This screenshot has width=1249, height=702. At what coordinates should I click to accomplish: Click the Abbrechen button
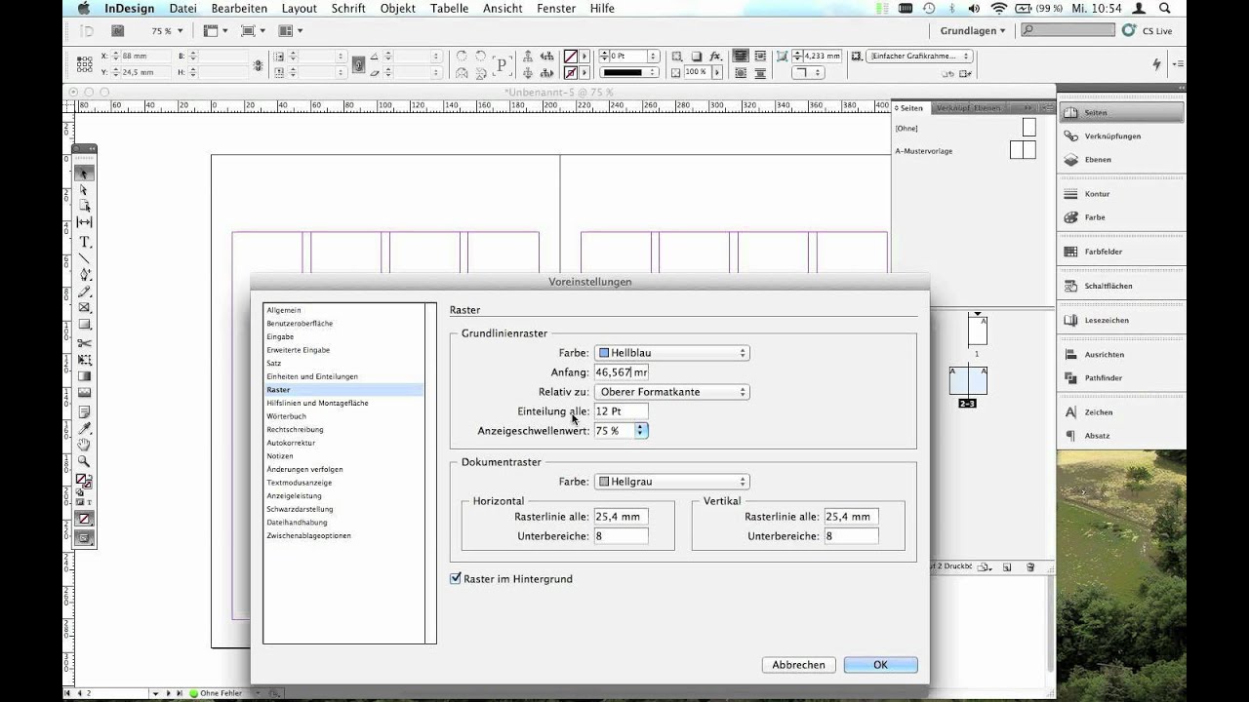pyautogui.click(x=798, y=665)
